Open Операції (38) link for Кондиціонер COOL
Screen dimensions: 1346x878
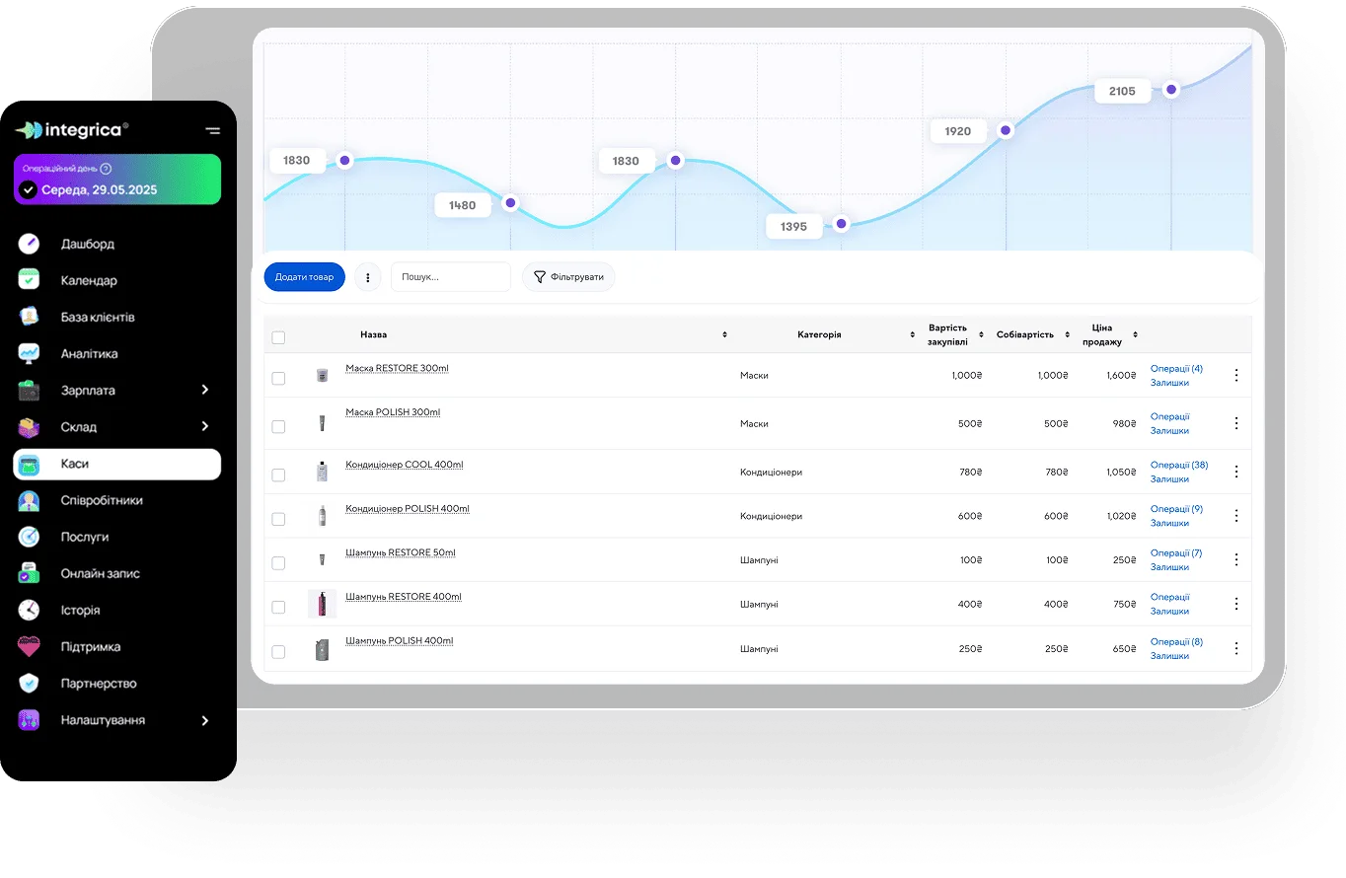point(1179,465)
